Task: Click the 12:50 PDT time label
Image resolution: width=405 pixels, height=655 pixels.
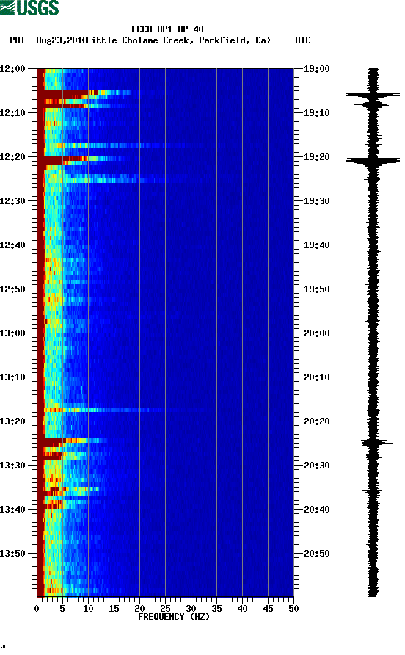Action: point(12,289)
